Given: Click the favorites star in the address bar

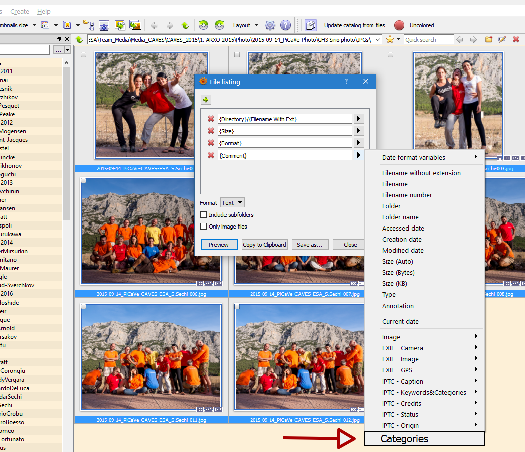Looking at the screenshot, I should coord(390,39).
